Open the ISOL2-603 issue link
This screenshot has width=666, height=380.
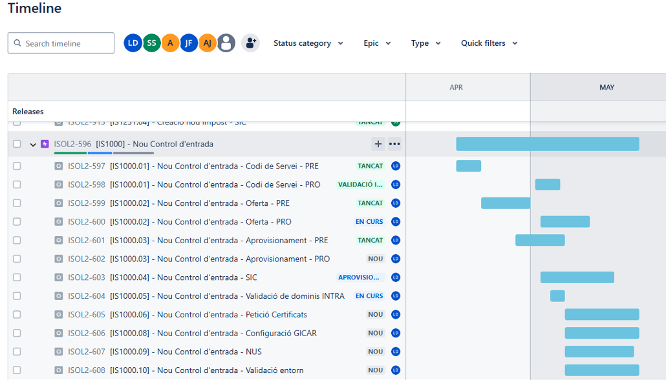click(x=87, y=277)
